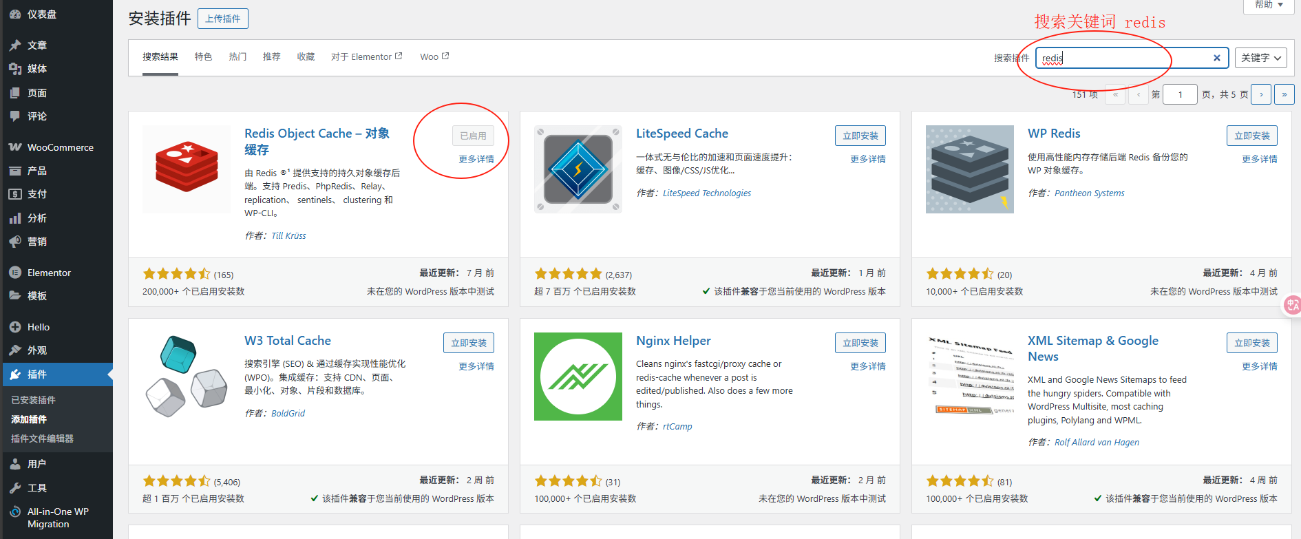1301x539 pixels.
Task: Click the Media (媒体) sidebar icon
Action: [x=15, y=69]
